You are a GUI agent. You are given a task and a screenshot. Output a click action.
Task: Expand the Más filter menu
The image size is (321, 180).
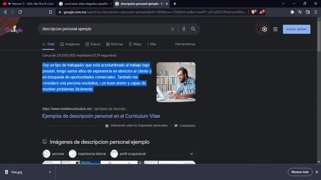tap(151, 44)
